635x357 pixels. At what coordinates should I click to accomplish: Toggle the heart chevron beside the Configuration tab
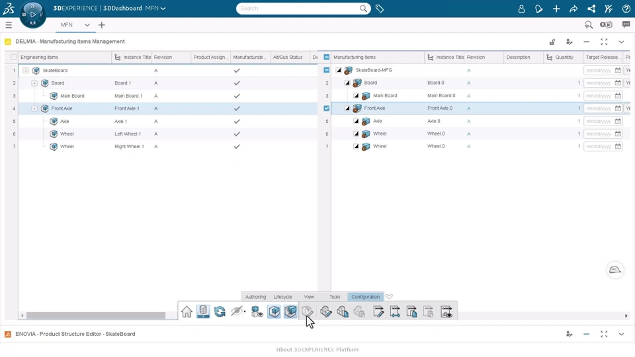click(x=389, y=297)
